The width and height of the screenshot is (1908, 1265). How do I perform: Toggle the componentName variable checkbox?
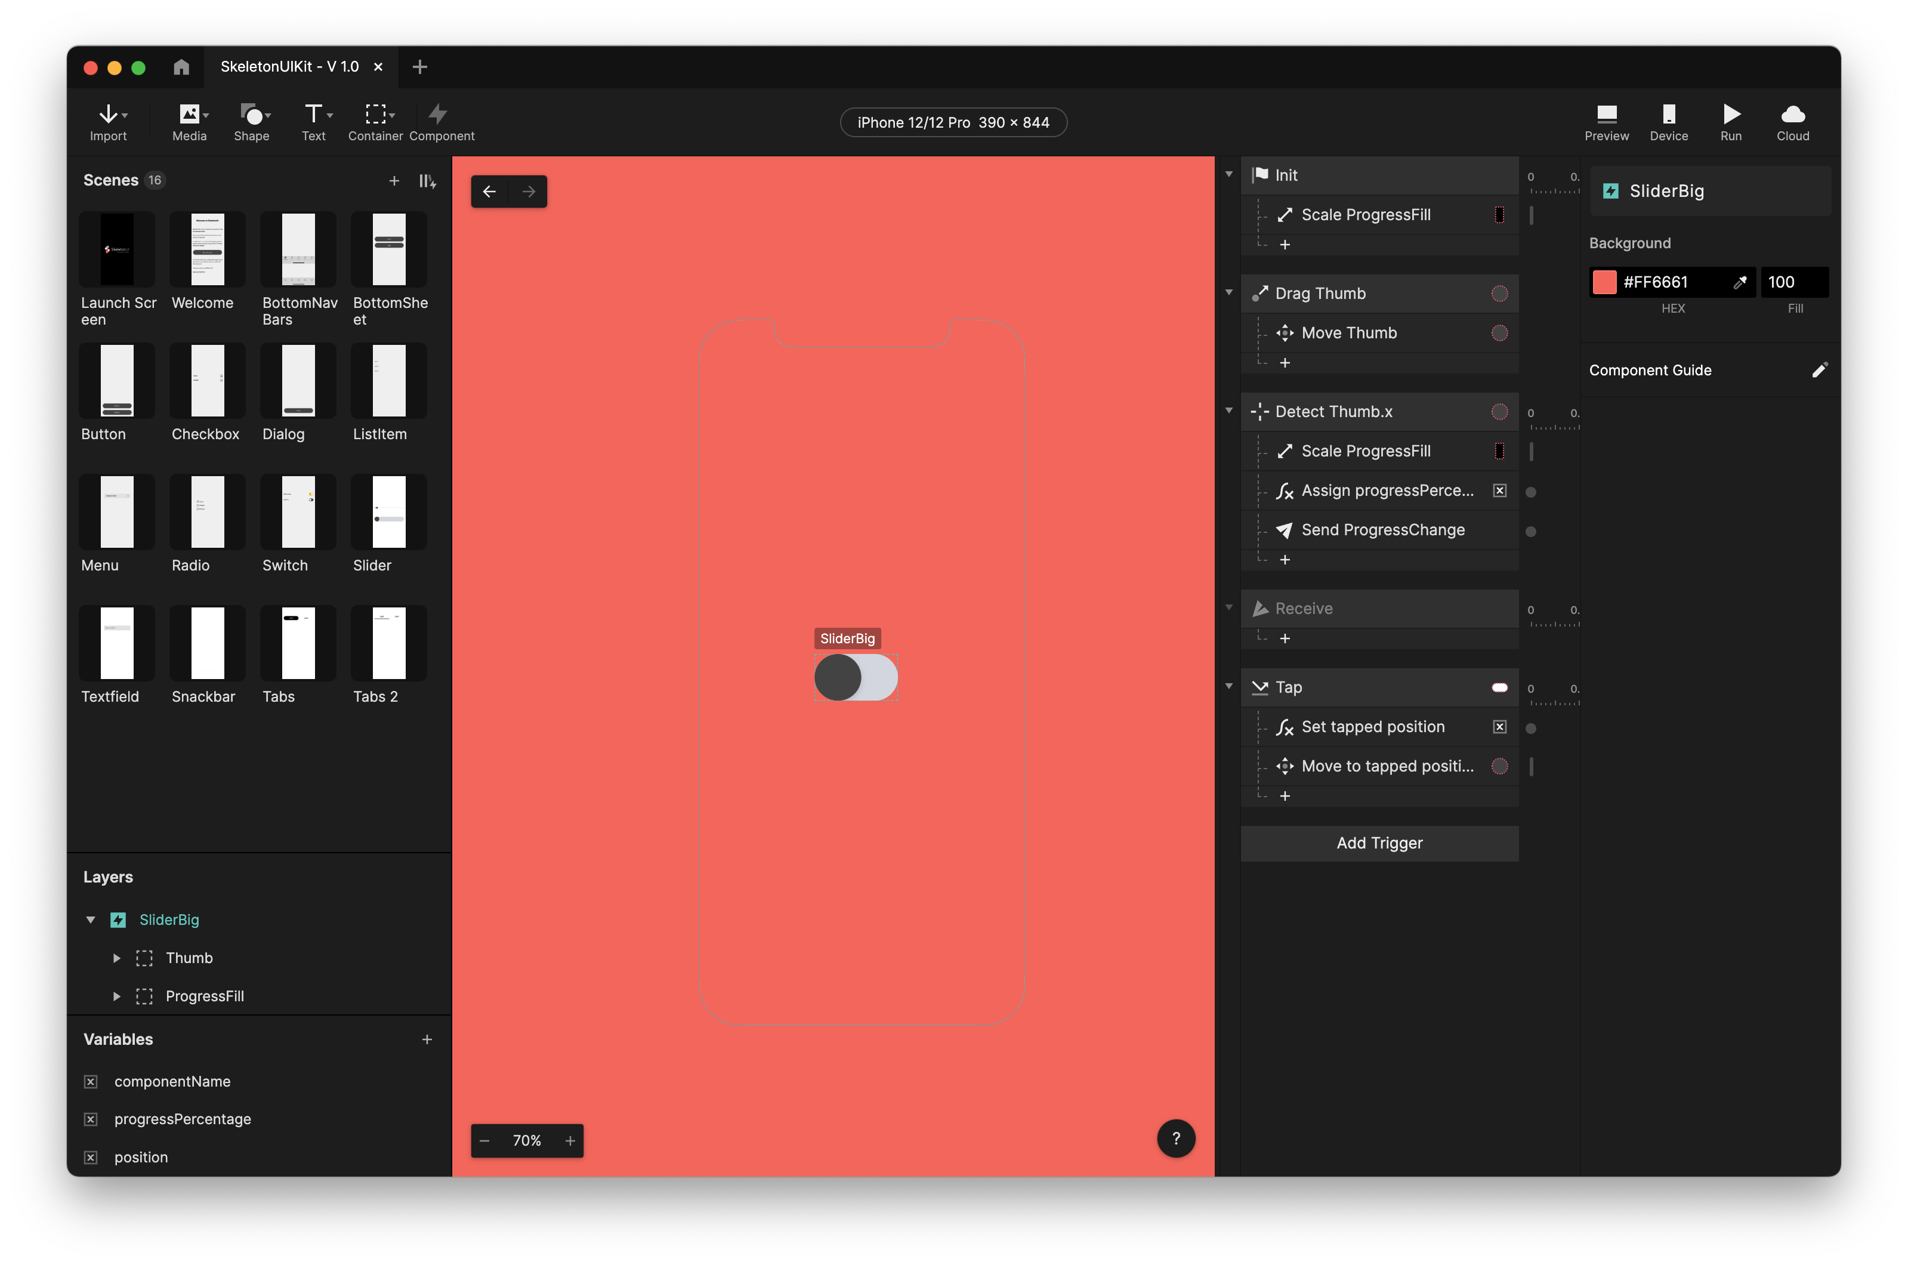click(91, 1081)
